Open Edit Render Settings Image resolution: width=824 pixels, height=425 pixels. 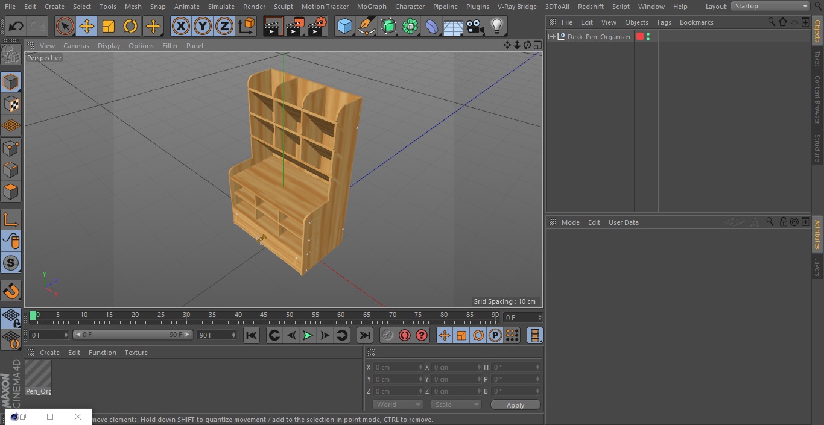point(317,27)
